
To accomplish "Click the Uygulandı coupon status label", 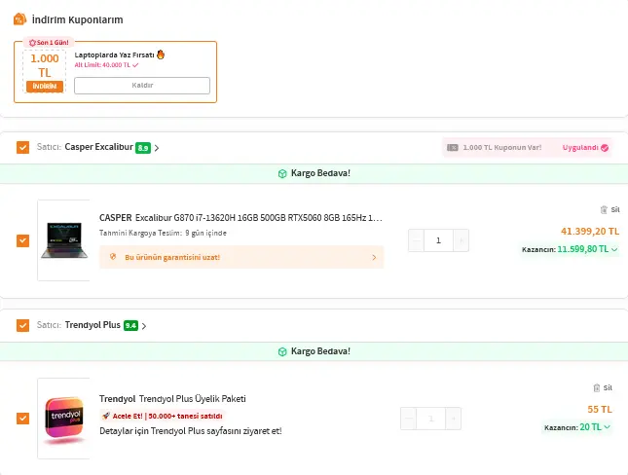I will click(580, 147).
